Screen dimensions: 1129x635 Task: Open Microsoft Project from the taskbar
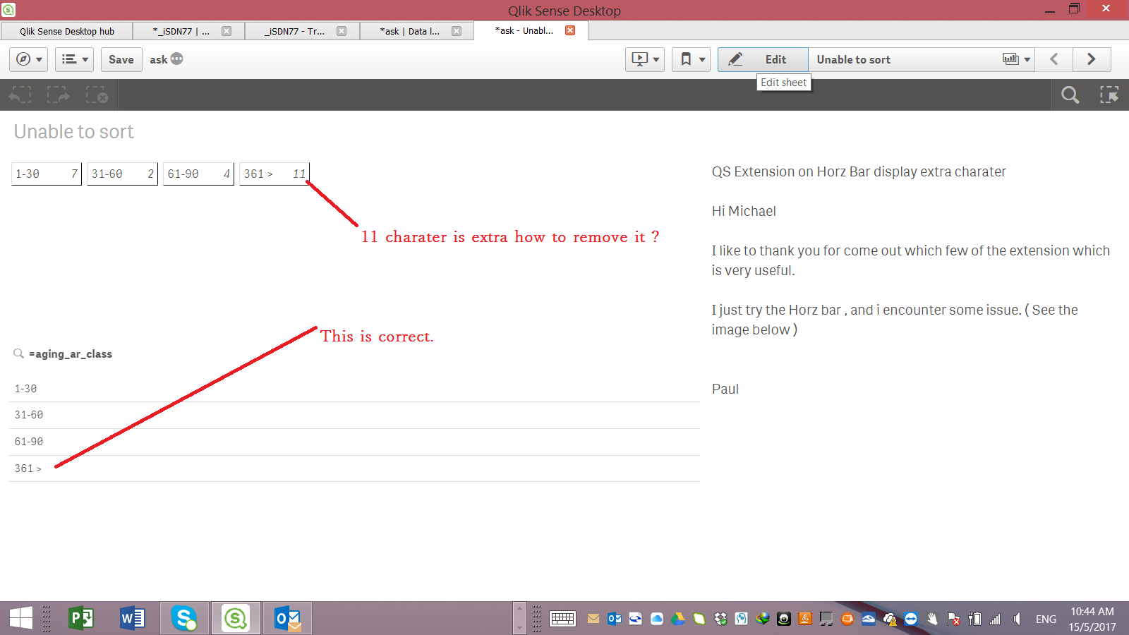[82, 619]
